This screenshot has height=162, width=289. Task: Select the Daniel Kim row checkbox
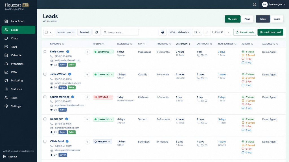pos(45,119)
